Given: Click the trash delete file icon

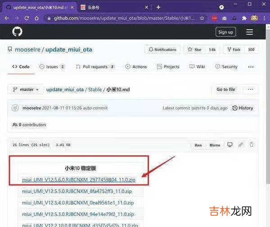Looking at the screenshot, I should click(x=252, y=145).
